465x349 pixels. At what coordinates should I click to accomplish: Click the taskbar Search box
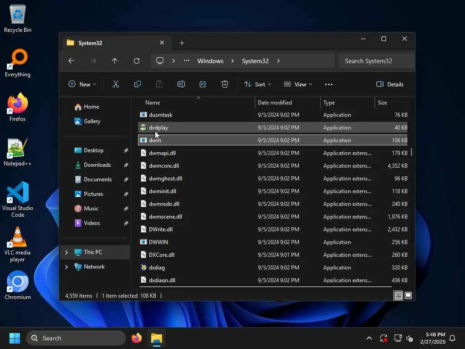(x=76, y=338)
